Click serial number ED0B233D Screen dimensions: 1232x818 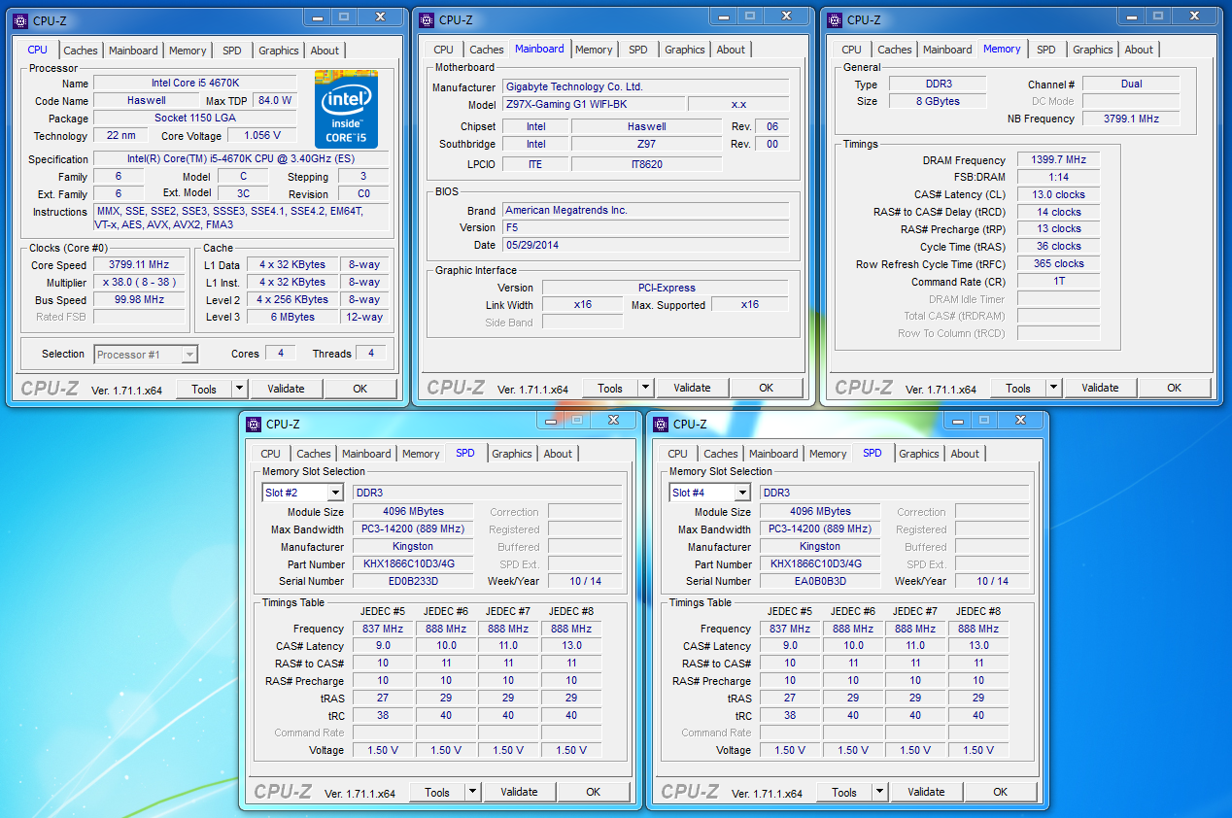(413, 581)
